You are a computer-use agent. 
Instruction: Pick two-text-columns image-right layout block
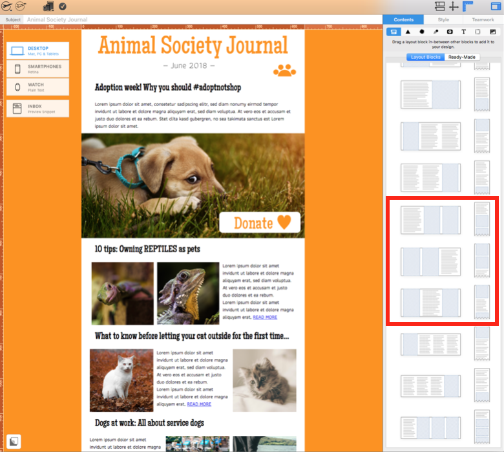click(430, 178)
